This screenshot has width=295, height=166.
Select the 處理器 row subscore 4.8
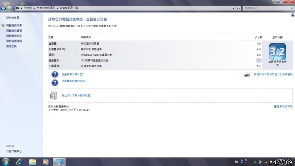pyautogui.click(x=259, y=43)
